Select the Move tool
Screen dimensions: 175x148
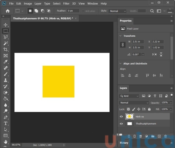(x=6, y=25)
